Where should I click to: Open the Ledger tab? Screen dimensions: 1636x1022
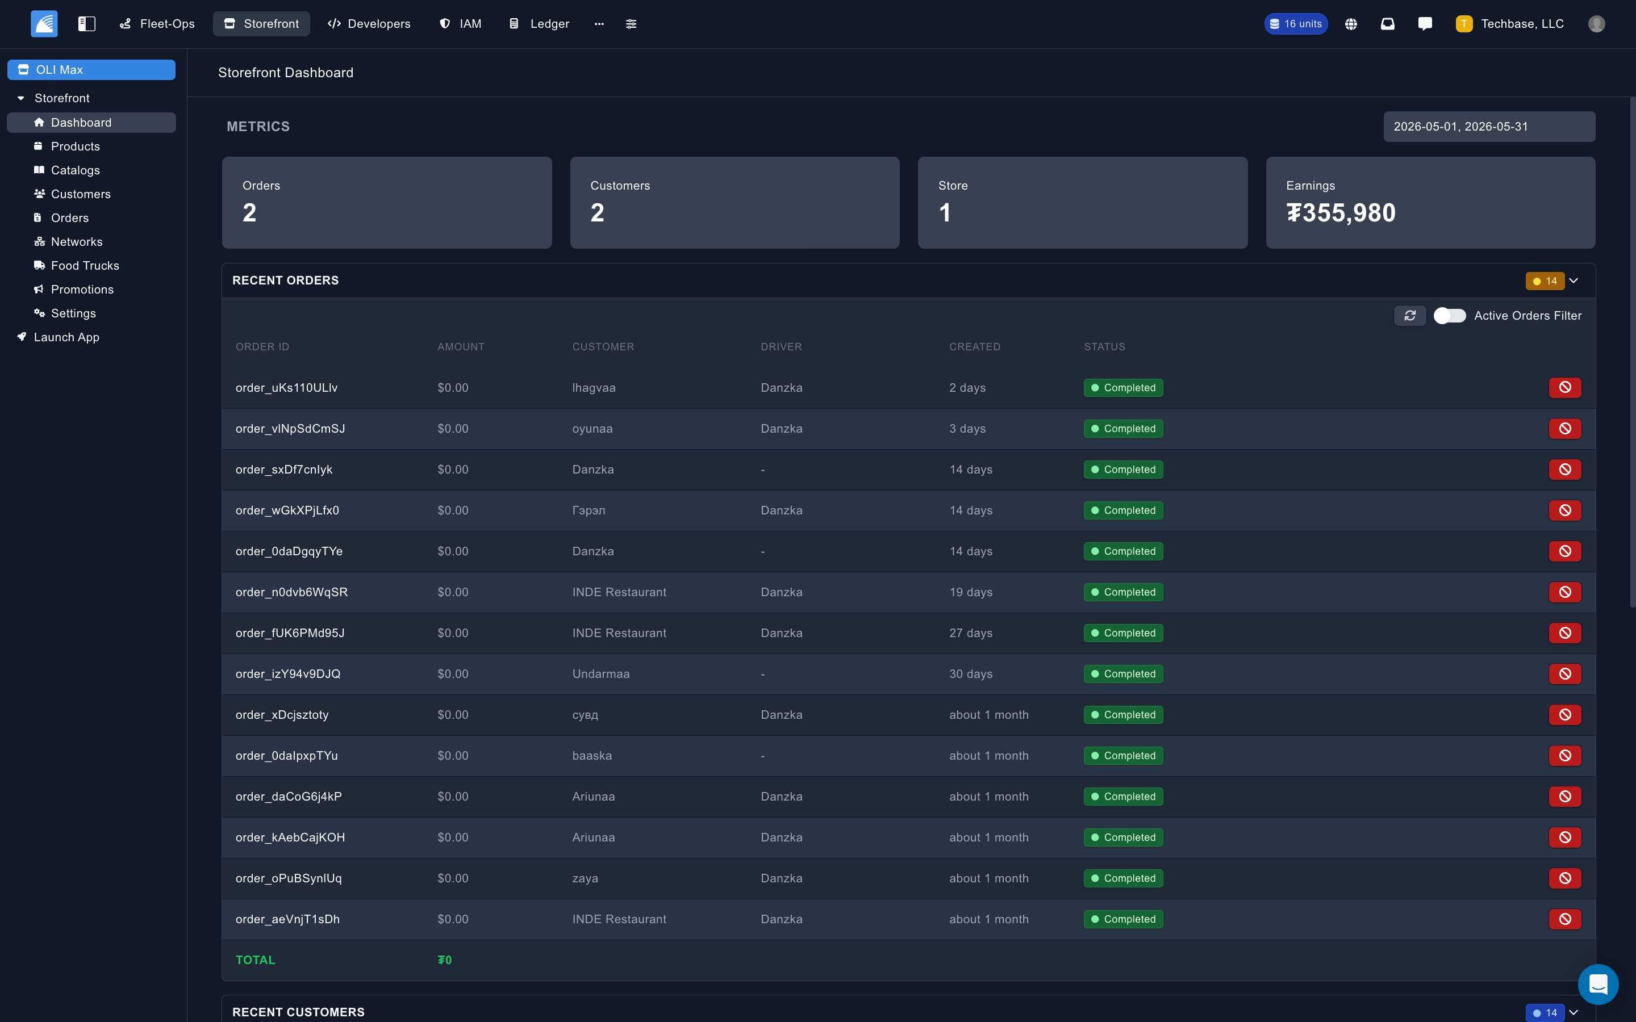tap(539, 24)
